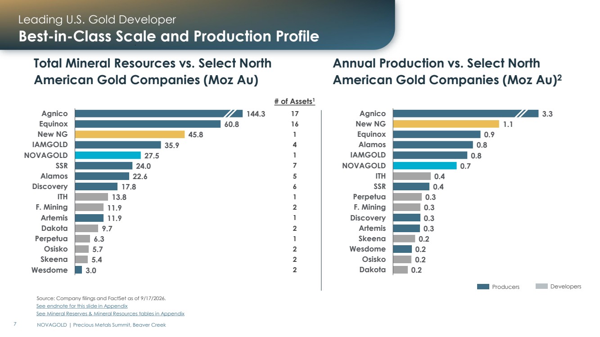Click the 'Perpetua' label in Annual Production chart
The image size is (600, 337).
369,197
